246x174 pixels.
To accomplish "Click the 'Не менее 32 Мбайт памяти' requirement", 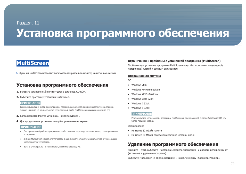I will pos(146,131).
